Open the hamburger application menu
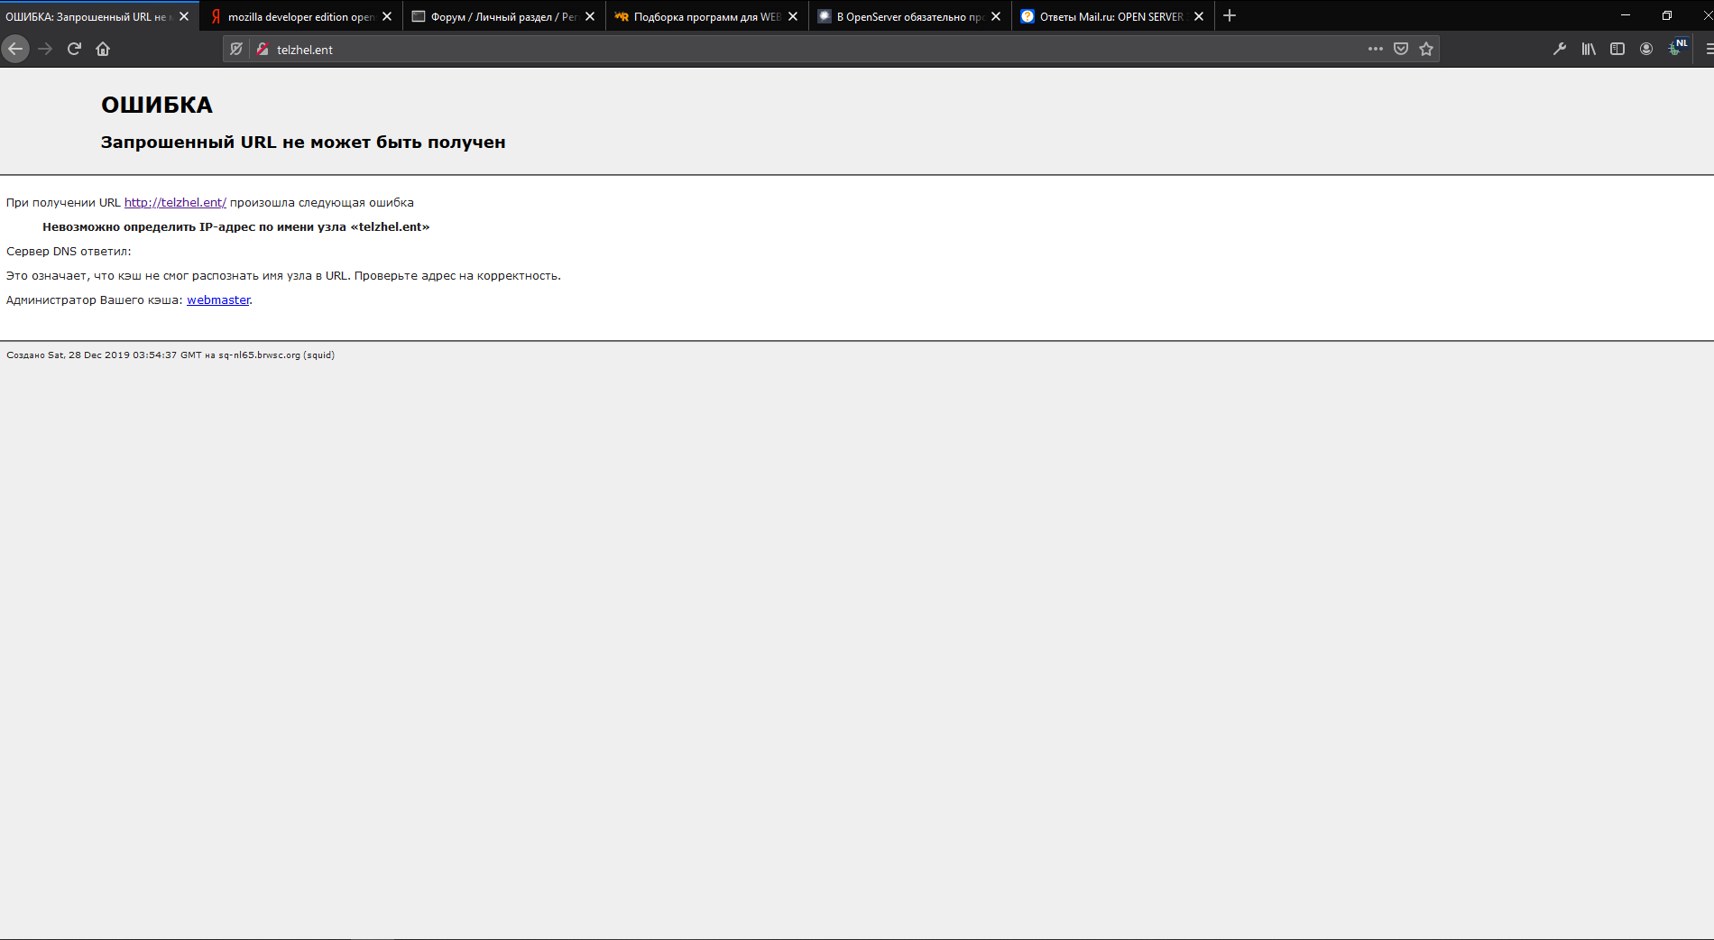 pos(1708,49)
